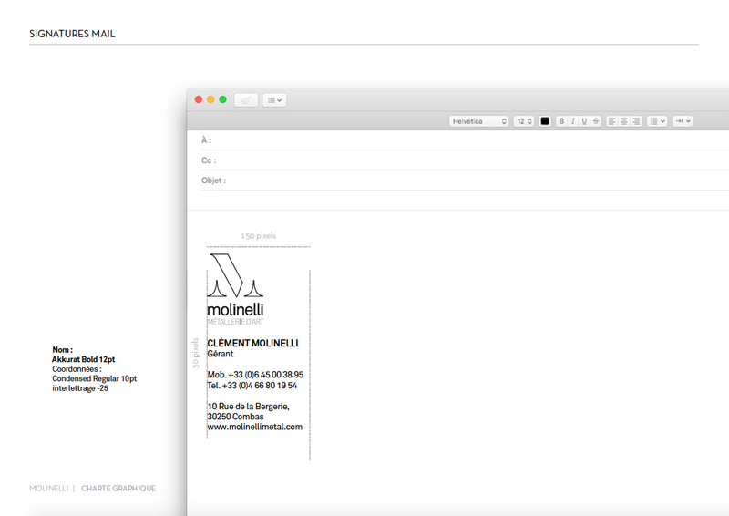Screen dimensions: 729x516
Task: Align text to the right
Action: tap(636, 121)
